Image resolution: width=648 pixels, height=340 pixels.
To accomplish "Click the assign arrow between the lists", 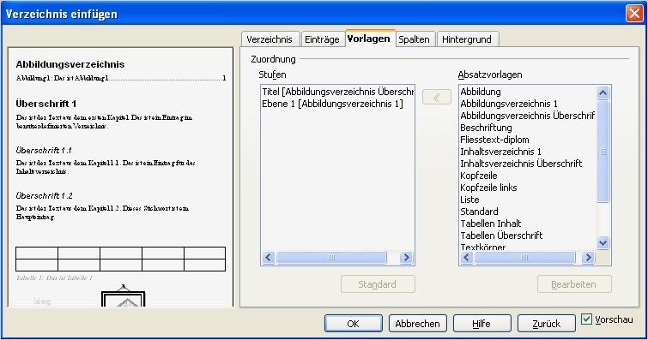I will (436, 98).
